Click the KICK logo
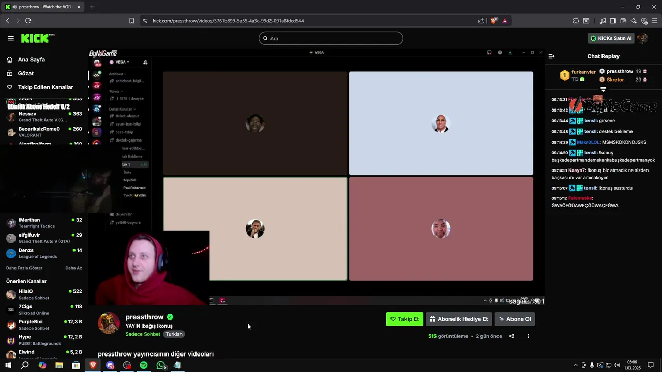 37,38
